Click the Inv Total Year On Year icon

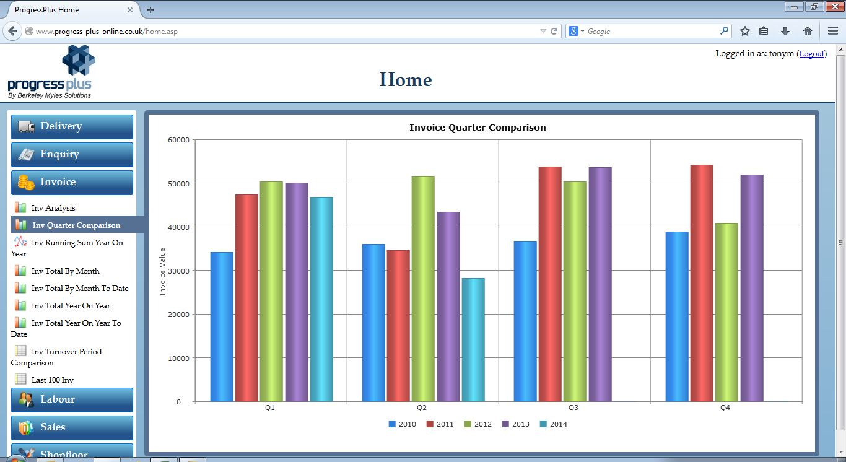click(20, 305)
